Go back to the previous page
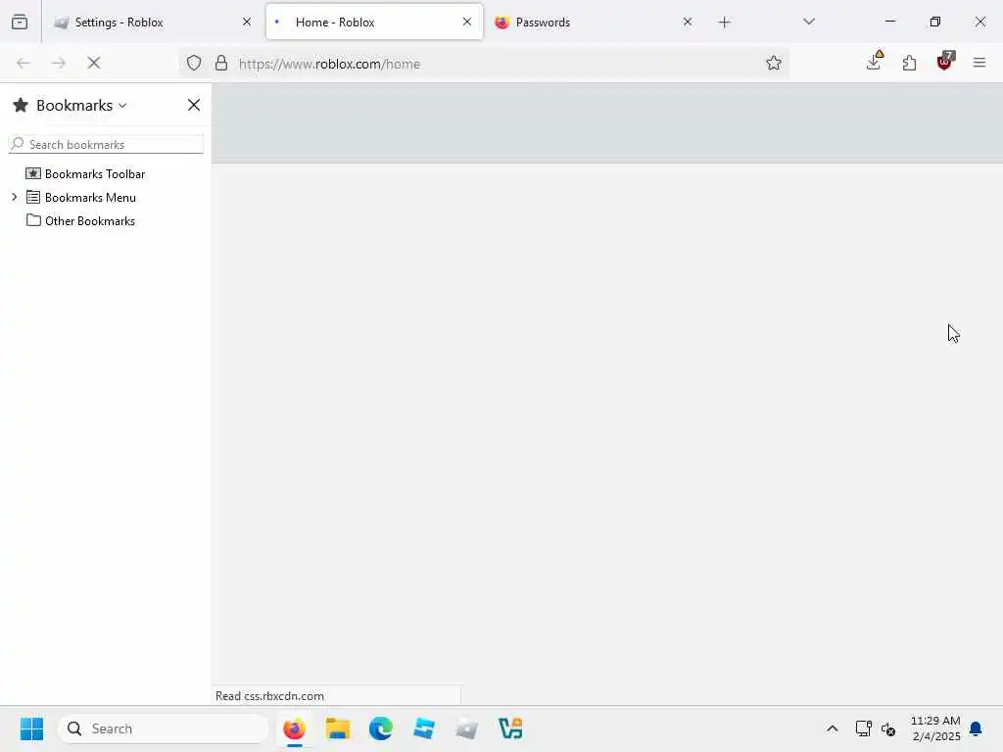Viewport: 1003px width, 752px height. click(24, 63)
